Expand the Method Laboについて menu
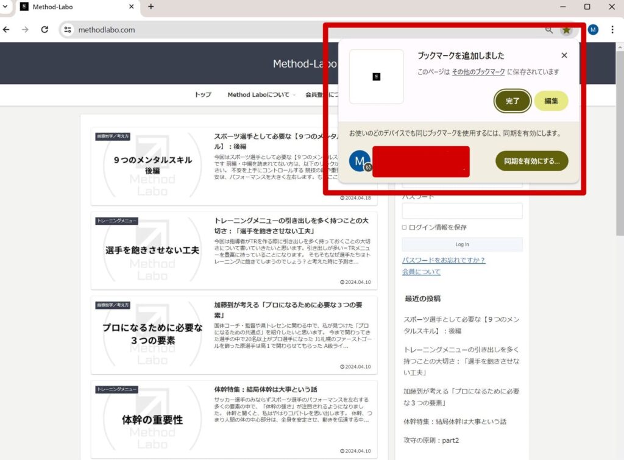 coord(261,94)
